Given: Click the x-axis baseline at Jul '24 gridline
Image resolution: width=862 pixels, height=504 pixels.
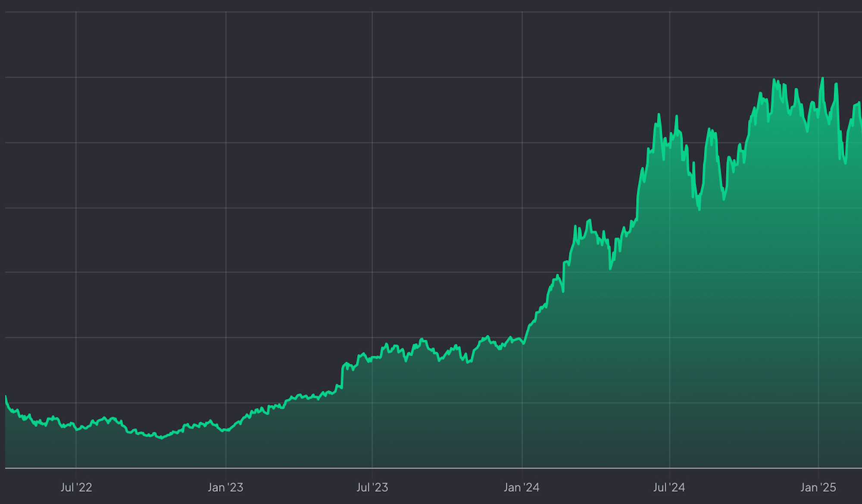Looking at the screenshot, I should point(669,468).
